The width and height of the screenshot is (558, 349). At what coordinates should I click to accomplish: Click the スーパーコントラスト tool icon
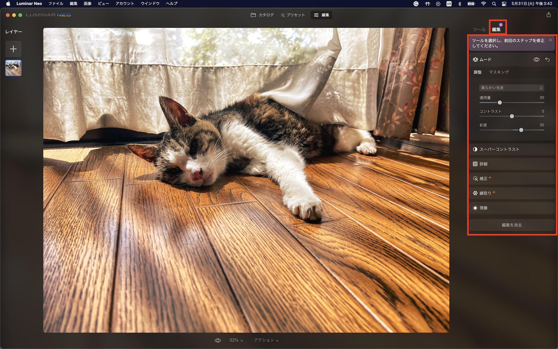475,149
